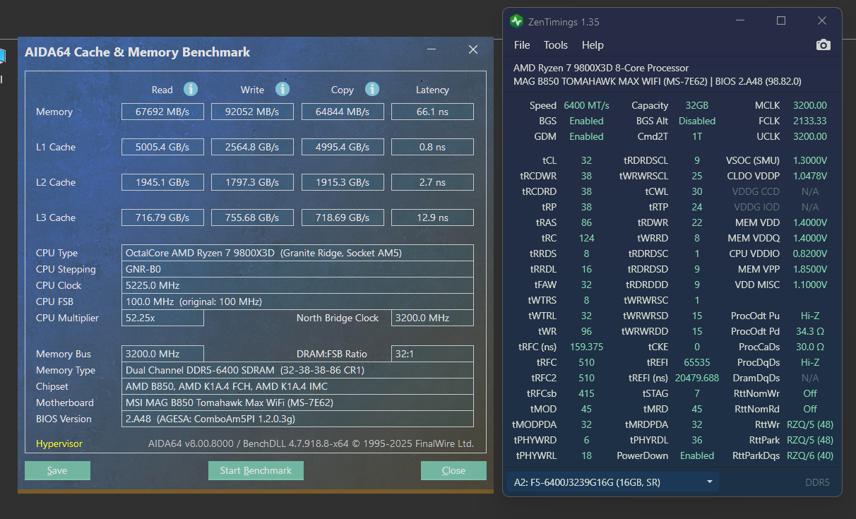856x519 pixels.
Task: Click the AMD Ryzen 7 9800X3D processor name
Action: (601, 68)
